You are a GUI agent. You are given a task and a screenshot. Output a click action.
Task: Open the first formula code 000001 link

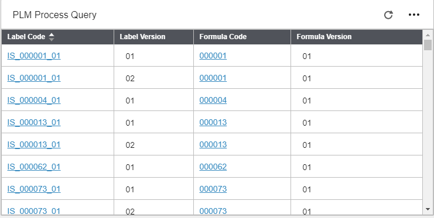[213, 56]
